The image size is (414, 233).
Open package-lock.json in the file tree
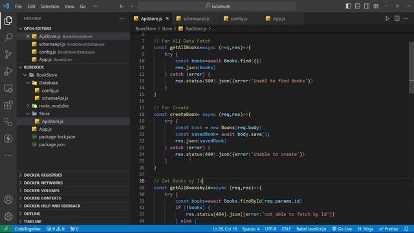(x=74, y=137)
